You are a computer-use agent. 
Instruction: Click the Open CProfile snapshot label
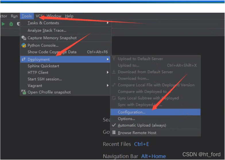point(49,92)
